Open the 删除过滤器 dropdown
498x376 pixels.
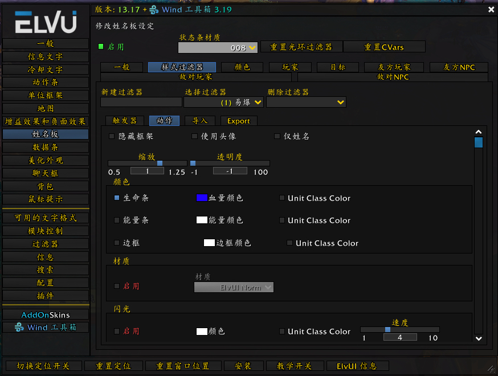(x=306, y=102)
